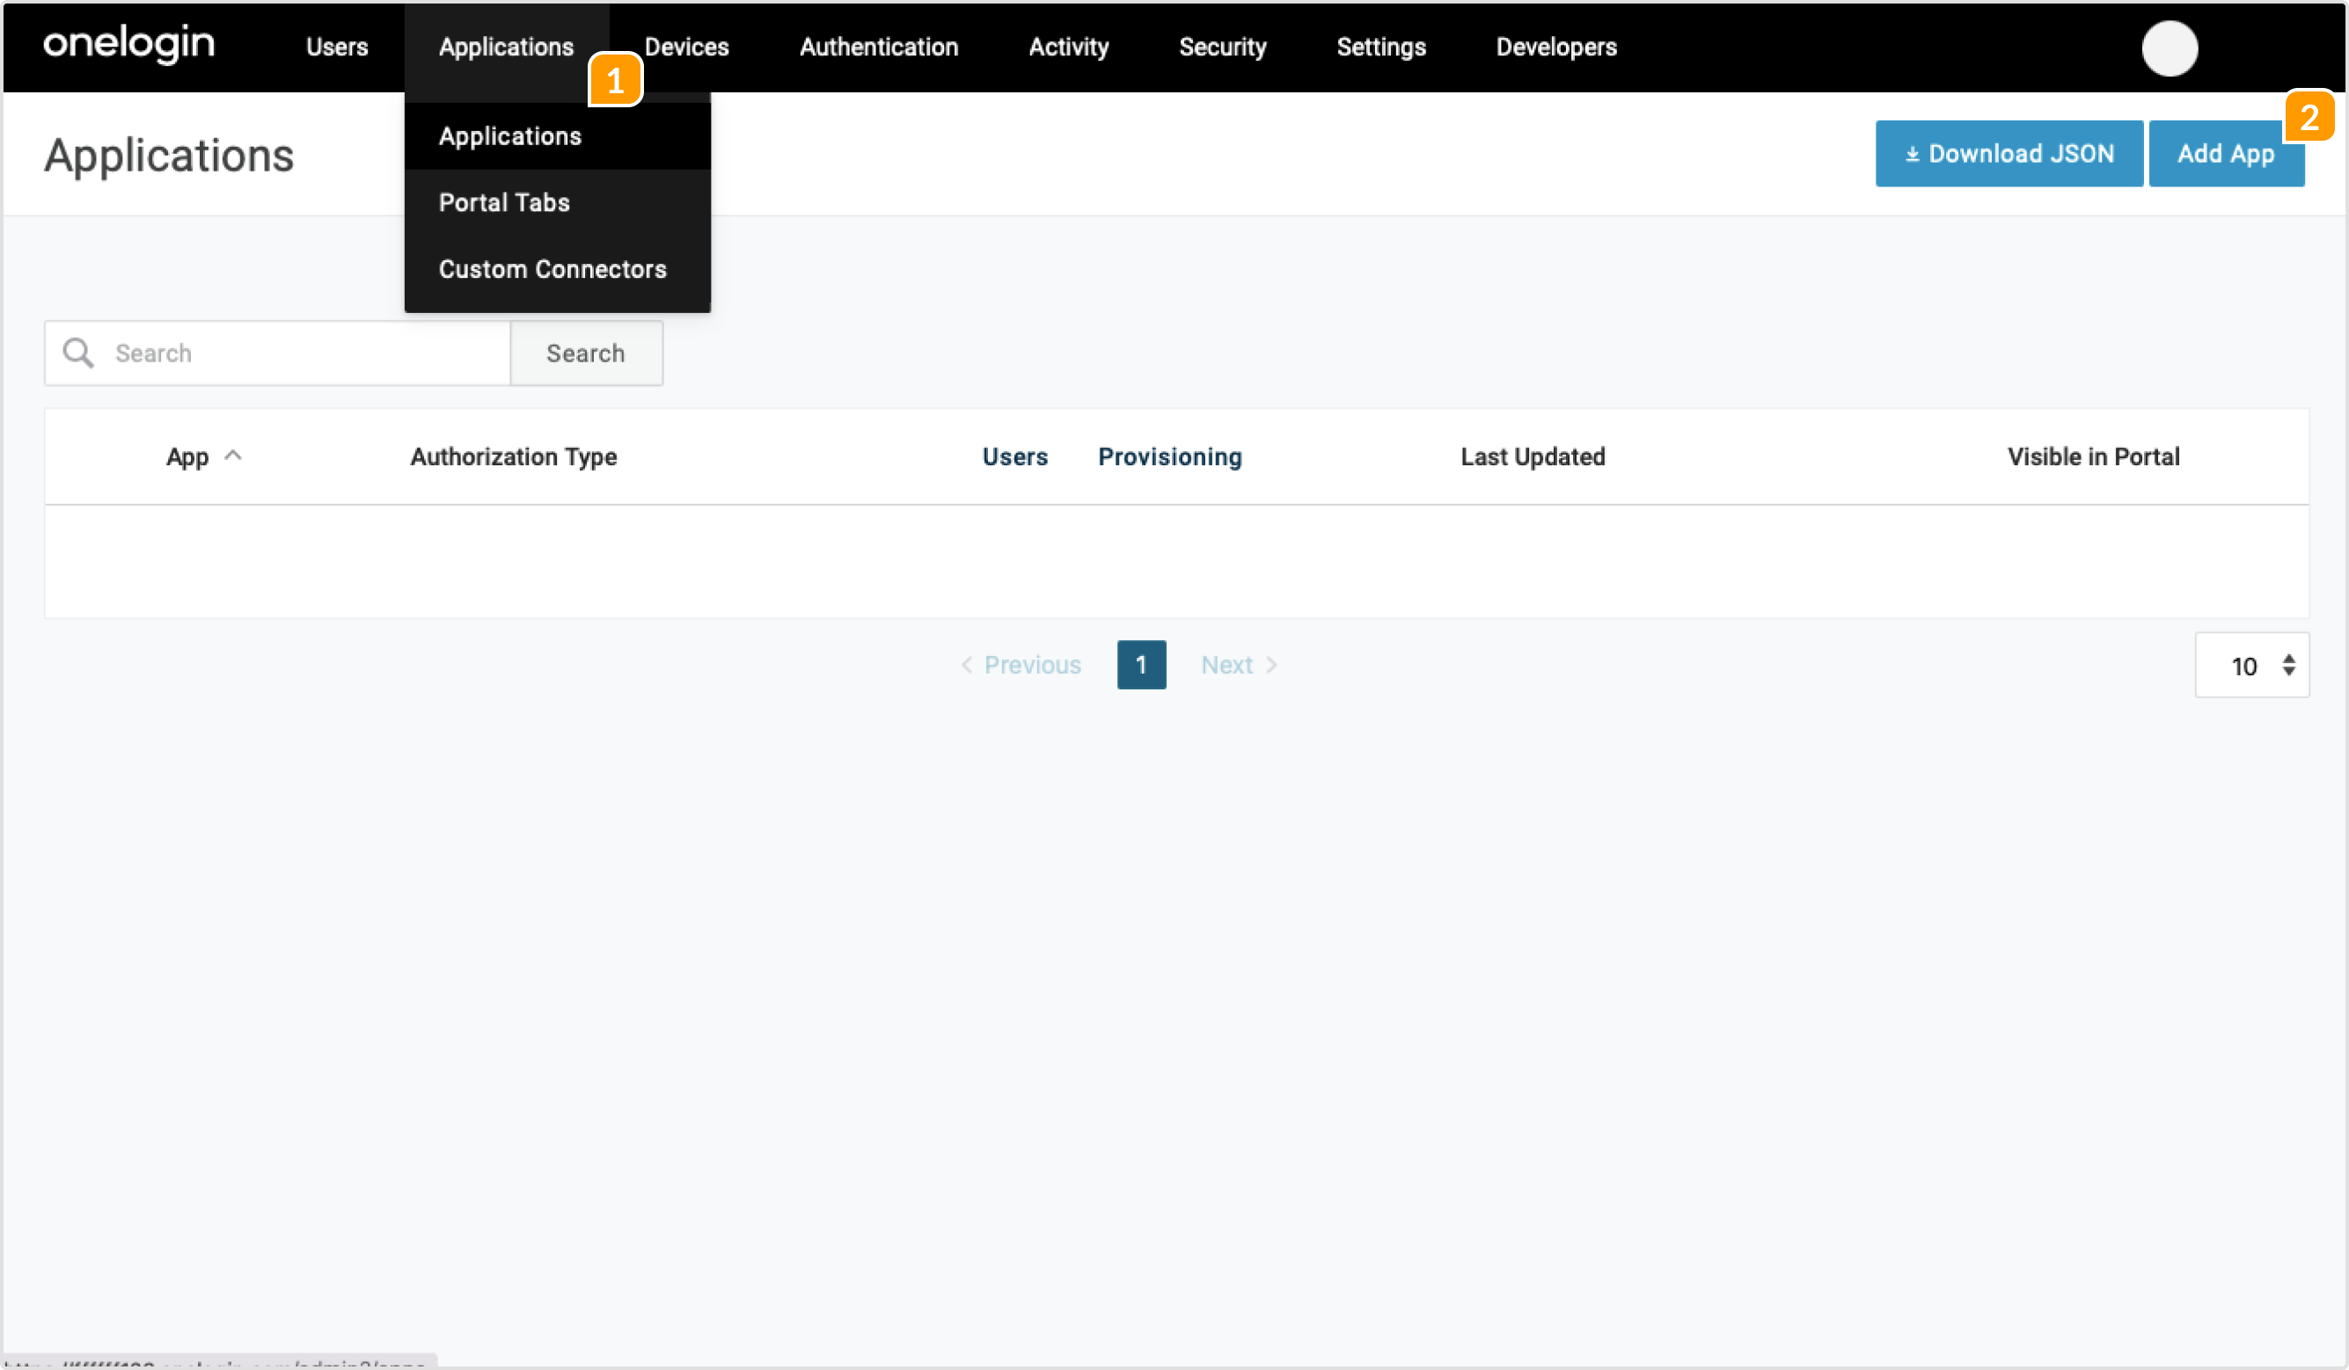Click inside the search input field
Image resolution: width=2349 pixels, height=1370 pixels.
pyautogui.click(x=280, y=353)
